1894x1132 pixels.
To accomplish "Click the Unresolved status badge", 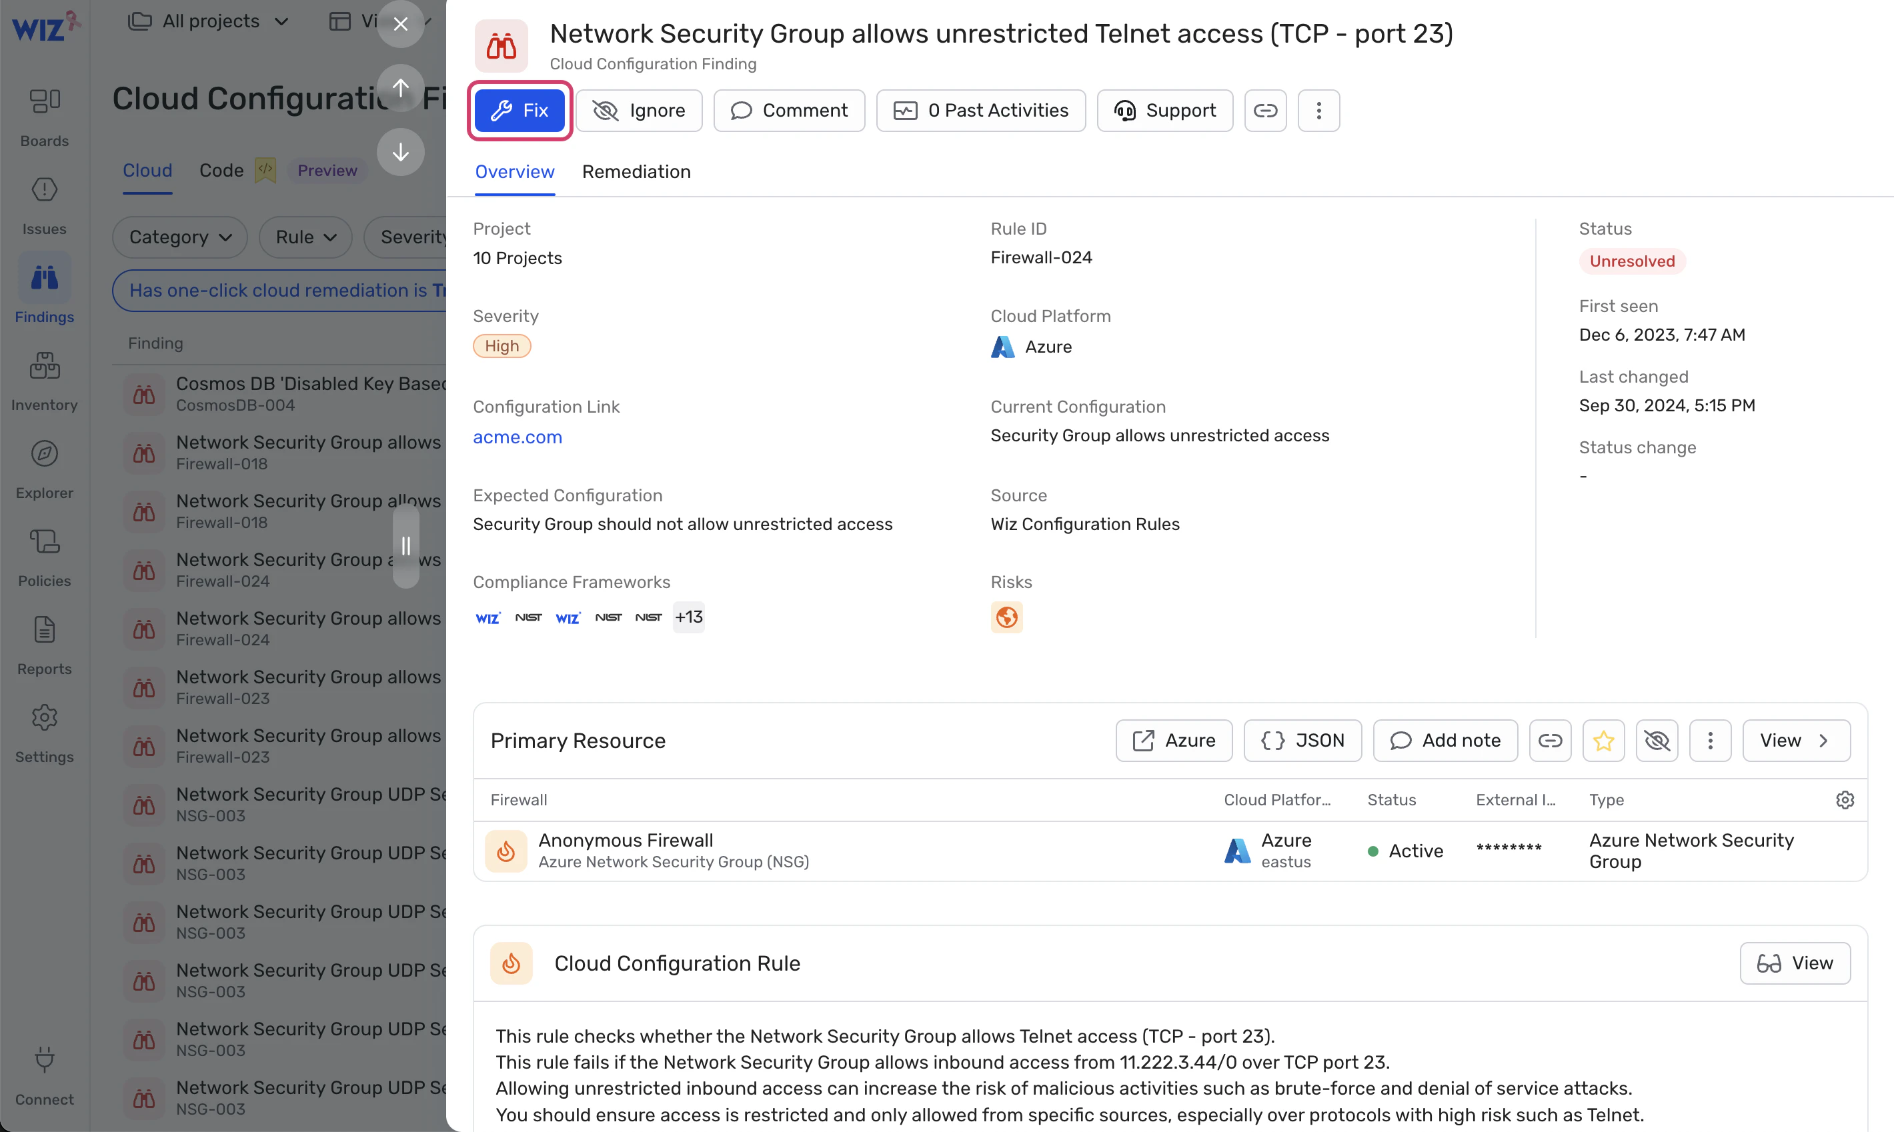I will coord(1633,261).
